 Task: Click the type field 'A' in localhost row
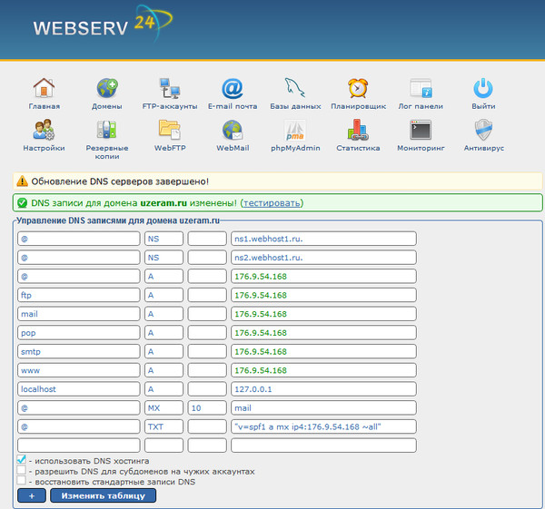click(164, 389)
